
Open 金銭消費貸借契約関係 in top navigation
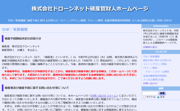tap(118, 21)
